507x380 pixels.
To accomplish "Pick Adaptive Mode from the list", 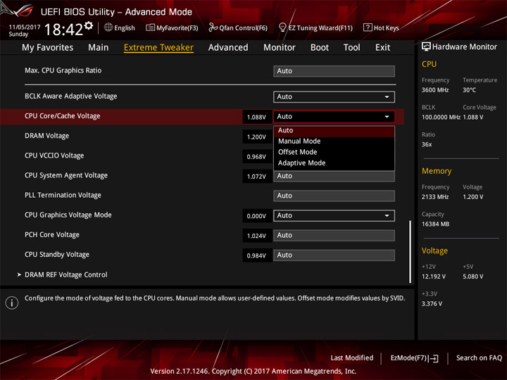I will tap(334, 163).
